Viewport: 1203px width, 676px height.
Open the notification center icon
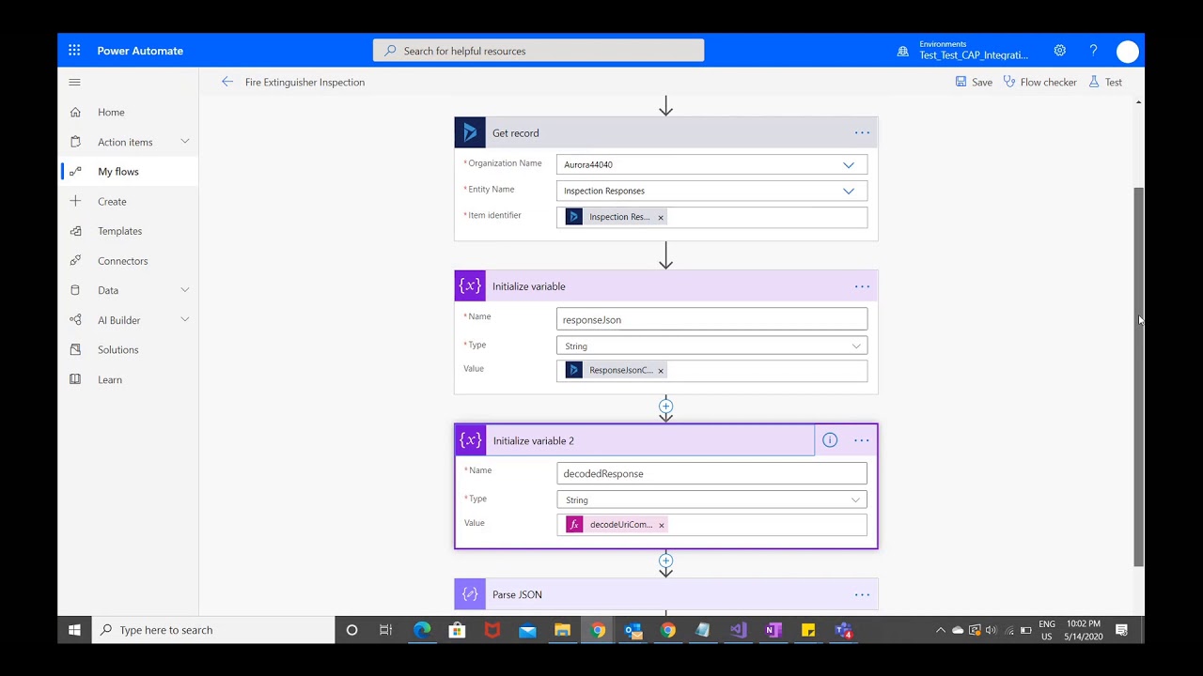pyautogui.click(x=1121, y=630)
